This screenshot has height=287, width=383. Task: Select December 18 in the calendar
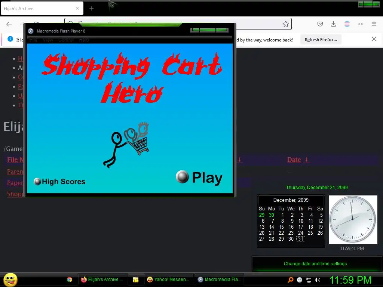(310, 227)
